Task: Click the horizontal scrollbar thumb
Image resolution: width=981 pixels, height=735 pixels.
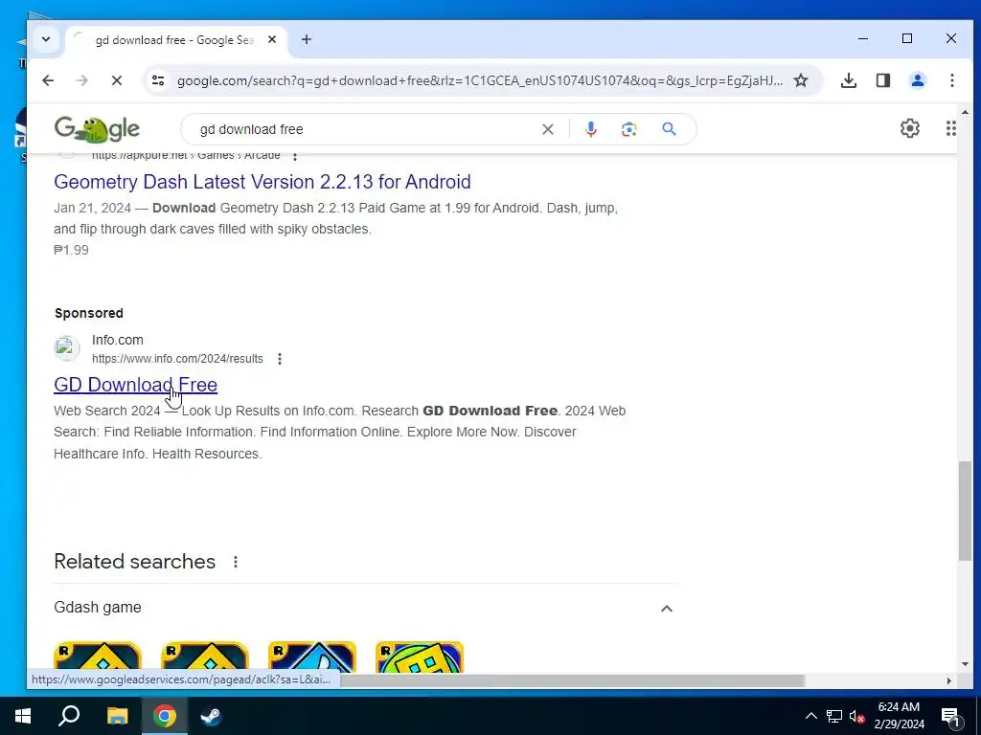Action: [x=572, y=680]
